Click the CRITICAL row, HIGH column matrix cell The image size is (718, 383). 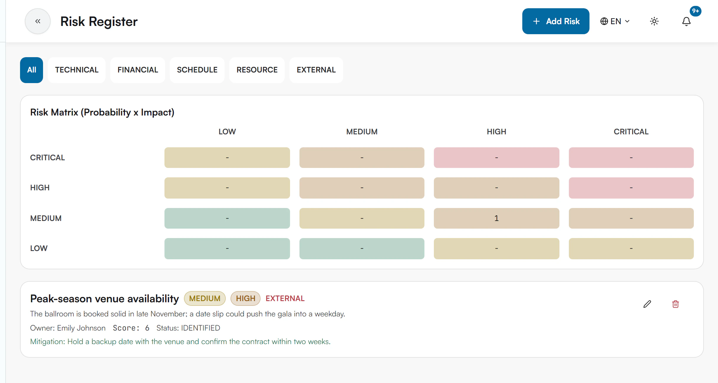[496, 158]
